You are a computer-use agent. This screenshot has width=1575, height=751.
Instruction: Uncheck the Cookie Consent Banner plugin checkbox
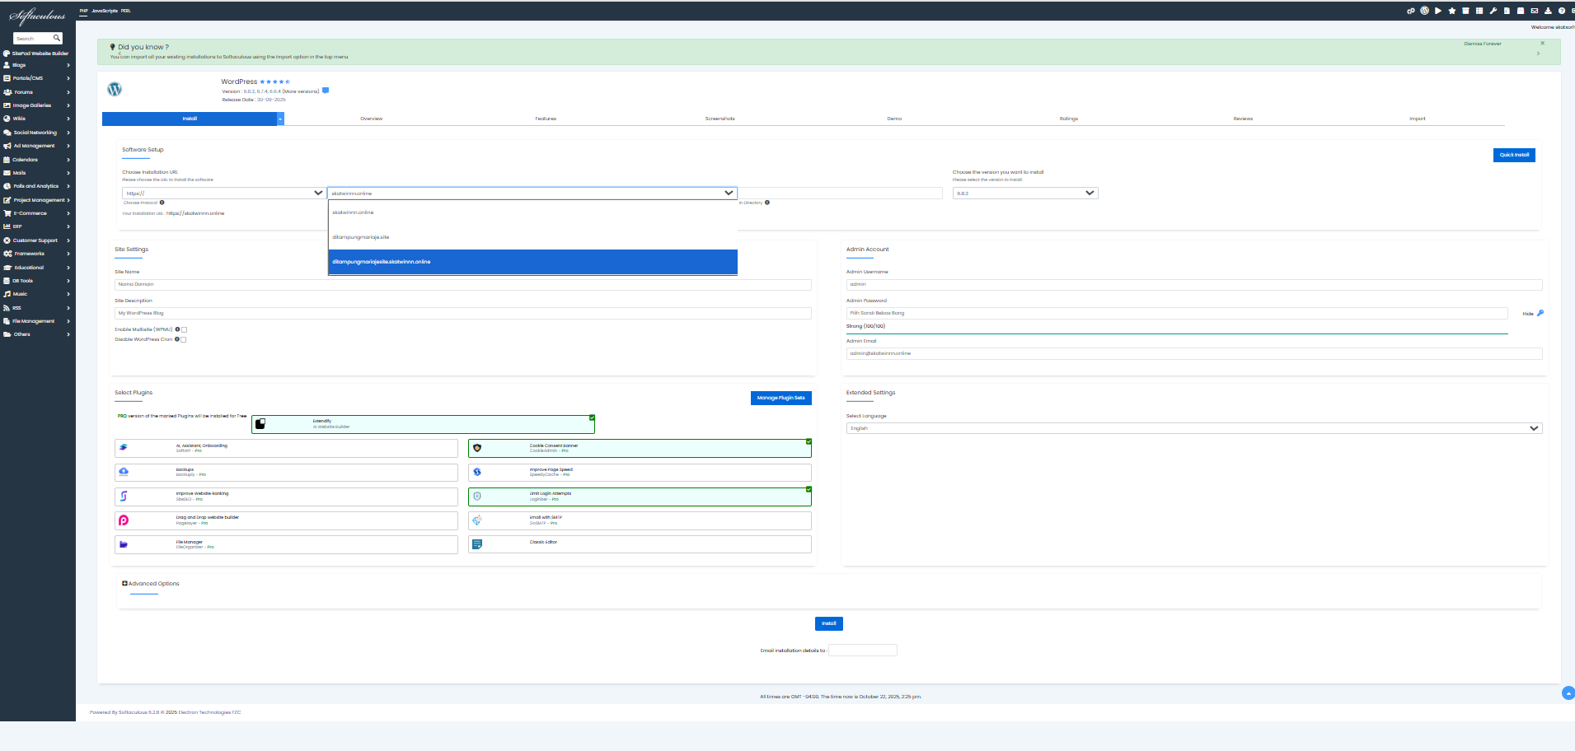click(809, 442)
